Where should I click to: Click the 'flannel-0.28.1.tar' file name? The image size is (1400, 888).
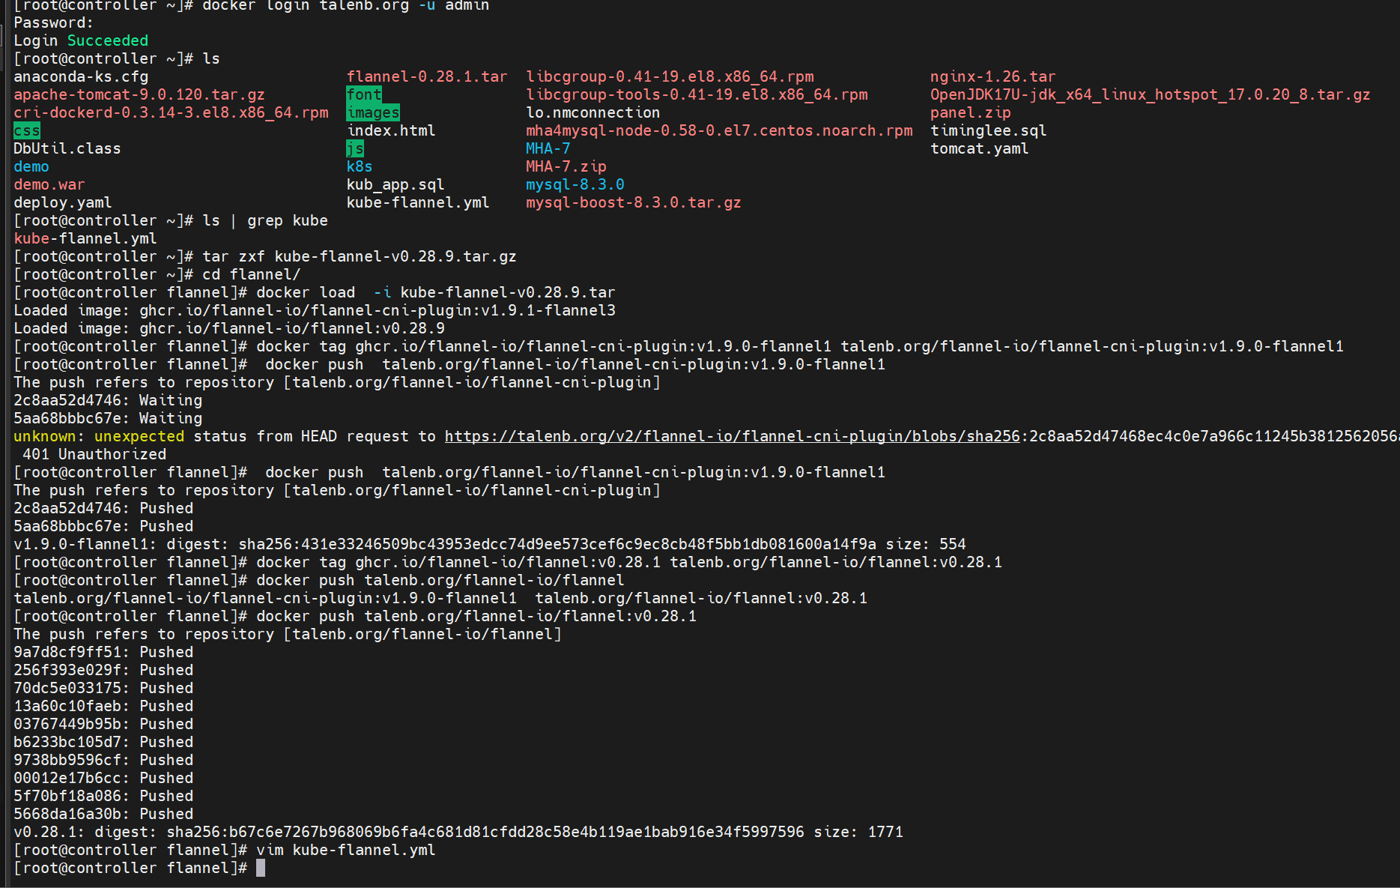[x=427, y=76]
